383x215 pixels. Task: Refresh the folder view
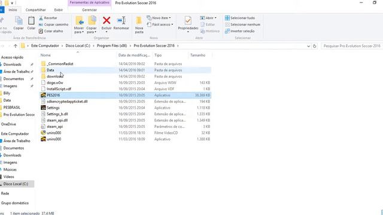tap(314, 46)
